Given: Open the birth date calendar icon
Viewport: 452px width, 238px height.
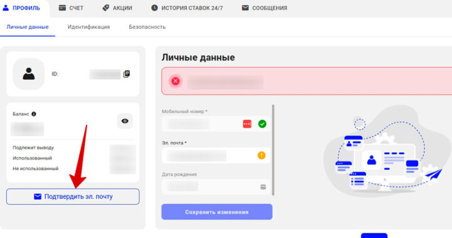Looking at the screenshot, I should coord(263,187).
